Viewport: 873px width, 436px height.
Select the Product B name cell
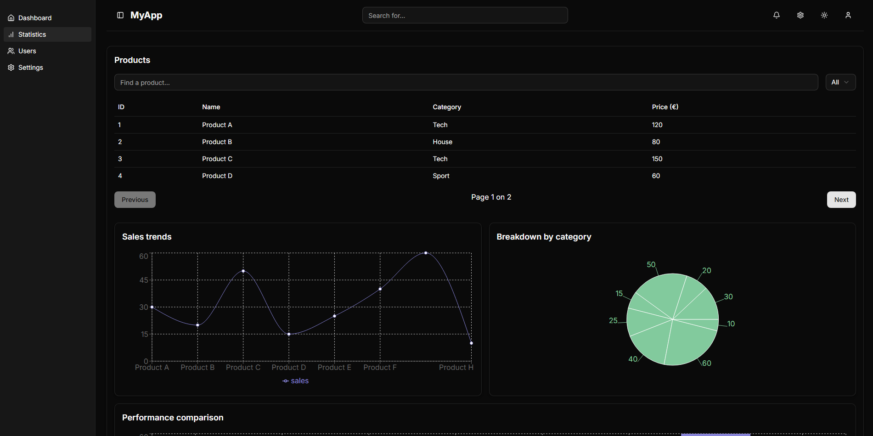click(217, 142)
